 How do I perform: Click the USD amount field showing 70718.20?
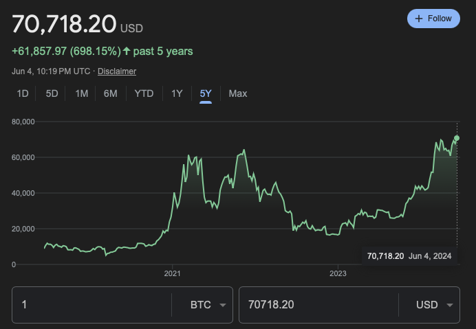coord(318,305)
